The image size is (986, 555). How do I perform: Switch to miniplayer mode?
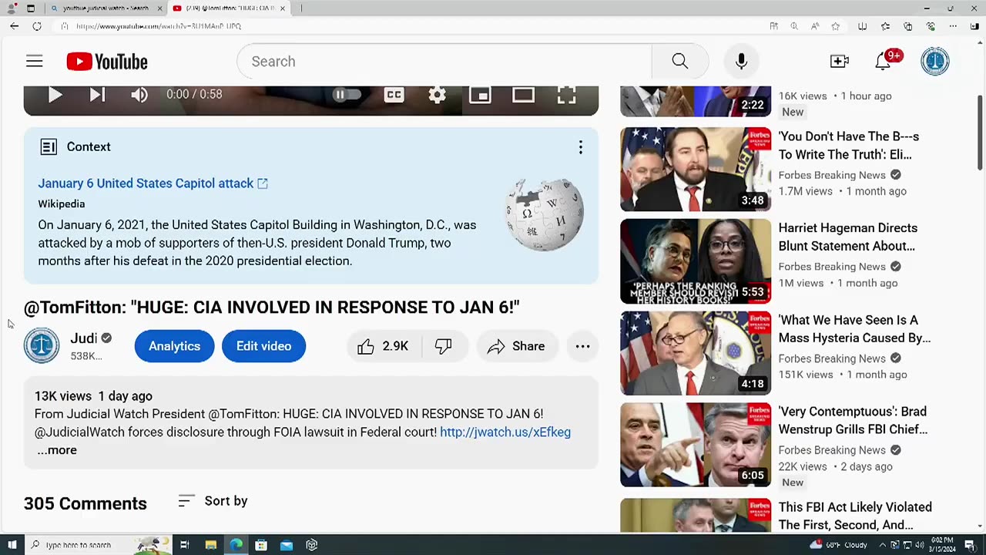480,95
